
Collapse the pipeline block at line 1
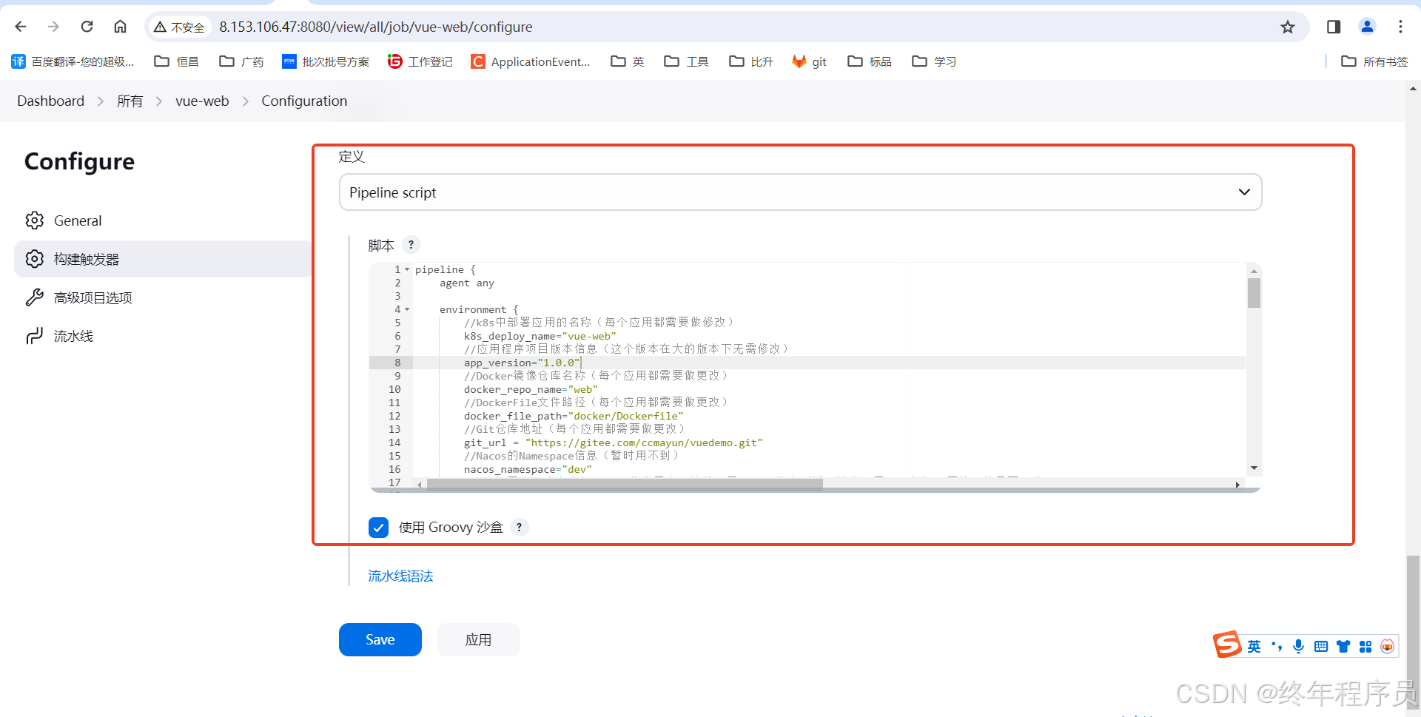(406, 269)
